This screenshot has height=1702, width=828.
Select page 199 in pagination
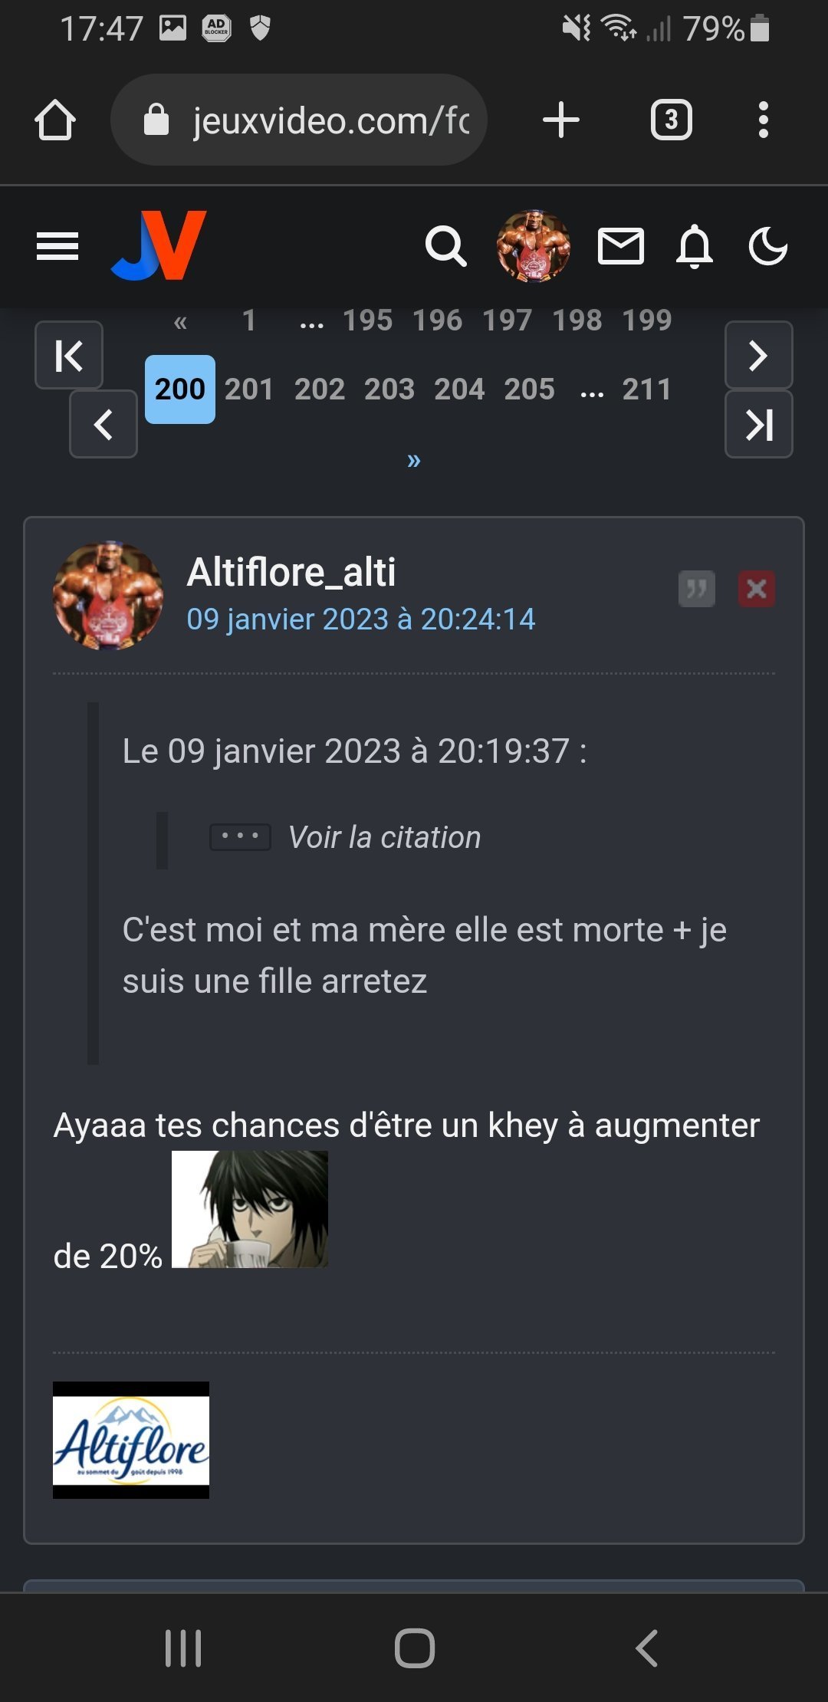tap(647, 320)
